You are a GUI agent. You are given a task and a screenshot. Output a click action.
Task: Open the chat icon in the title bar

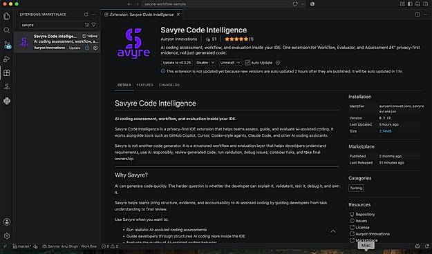(295, 4)
